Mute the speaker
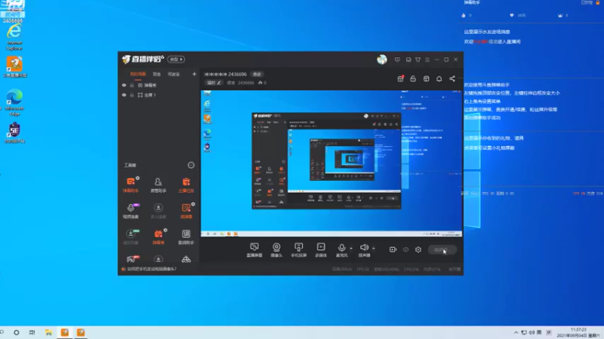 coord(364,250)
